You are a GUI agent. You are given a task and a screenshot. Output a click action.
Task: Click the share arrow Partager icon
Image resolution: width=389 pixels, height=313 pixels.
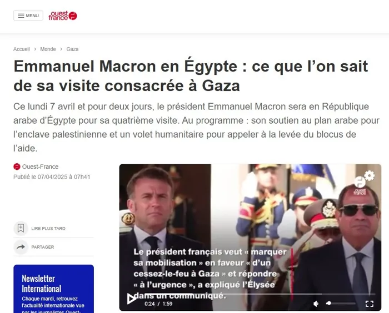(21, 247)
